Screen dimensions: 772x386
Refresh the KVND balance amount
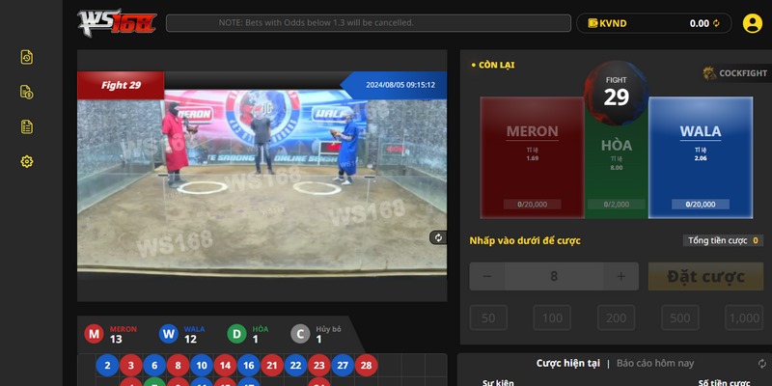(x=716, y=23)
